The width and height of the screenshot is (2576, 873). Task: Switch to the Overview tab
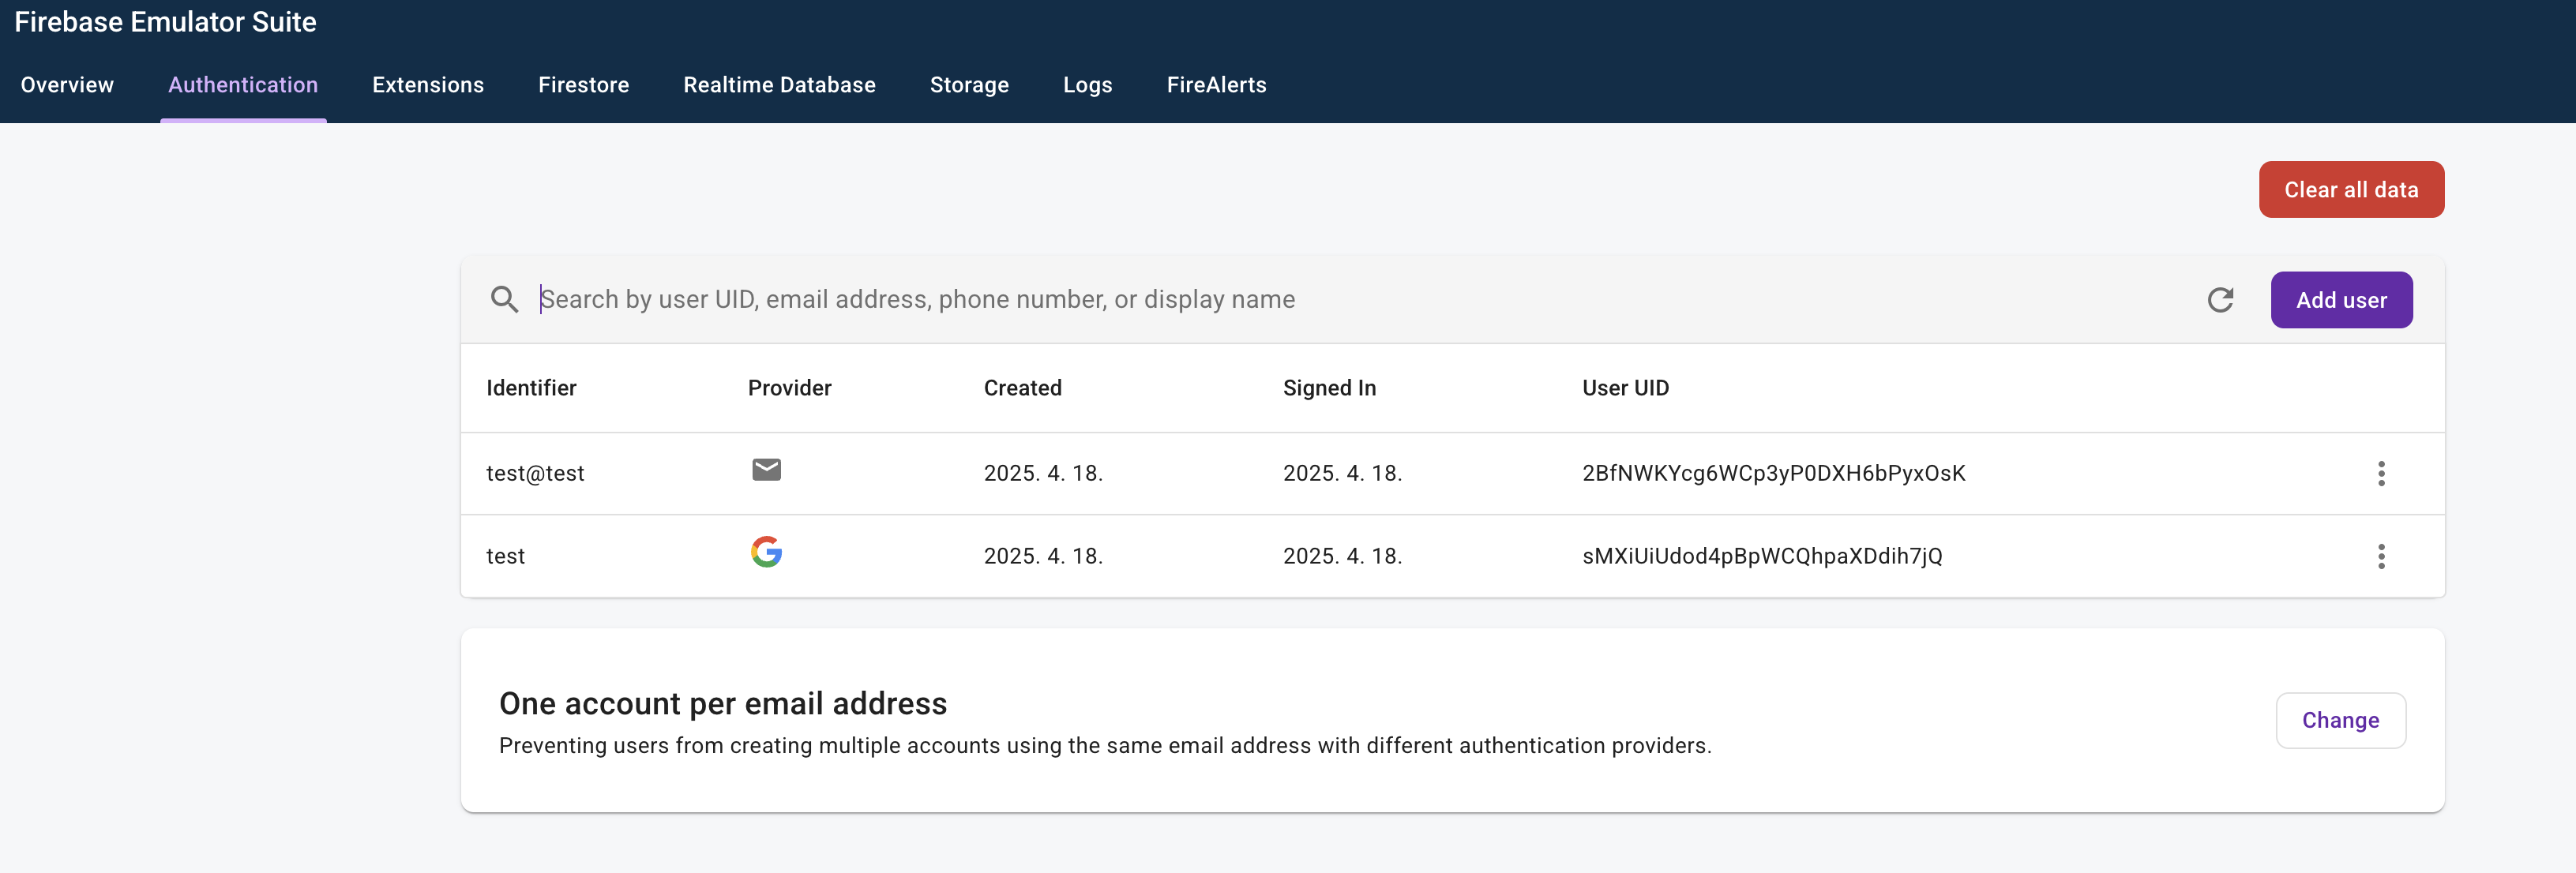pos(67,85)
